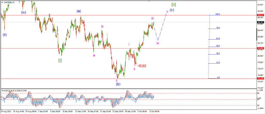
Task: Click the chart shift triangle on top edge
Action: click(149, 1)
